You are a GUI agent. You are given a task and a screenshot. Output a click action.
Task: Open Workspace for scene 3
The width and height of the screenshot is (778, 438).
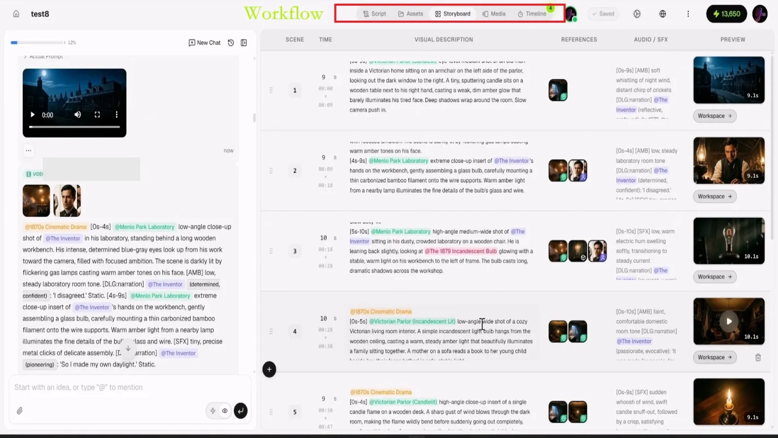(x=715, y=277)
